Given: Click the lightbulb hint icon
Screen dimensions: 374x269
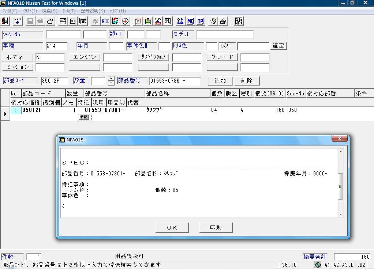Looking at the screenshot, I should 213,21.
